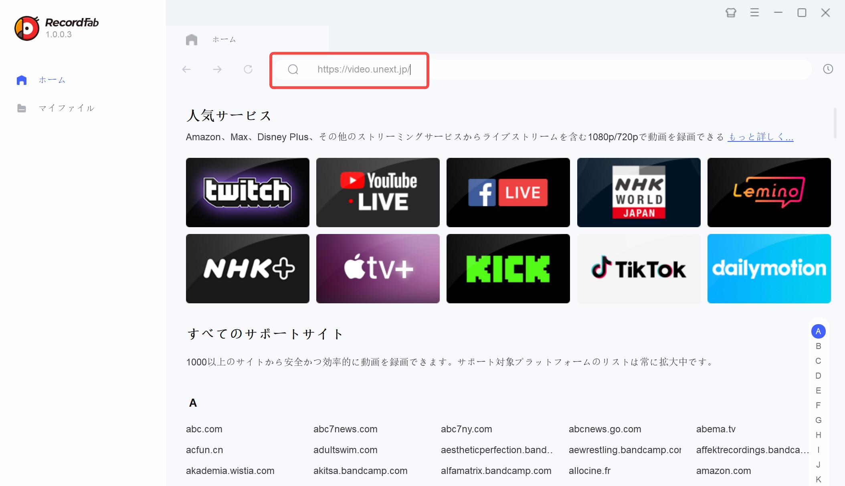The image size is (845, 486).
Task: Open akademia.wistia.com site link
Action: (x=230, y=471)
